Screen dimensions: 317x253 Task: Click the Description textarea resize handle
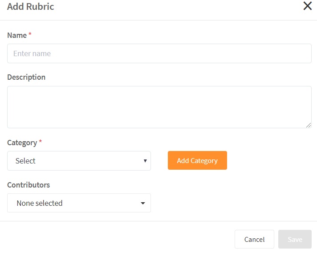click(309, 126)
